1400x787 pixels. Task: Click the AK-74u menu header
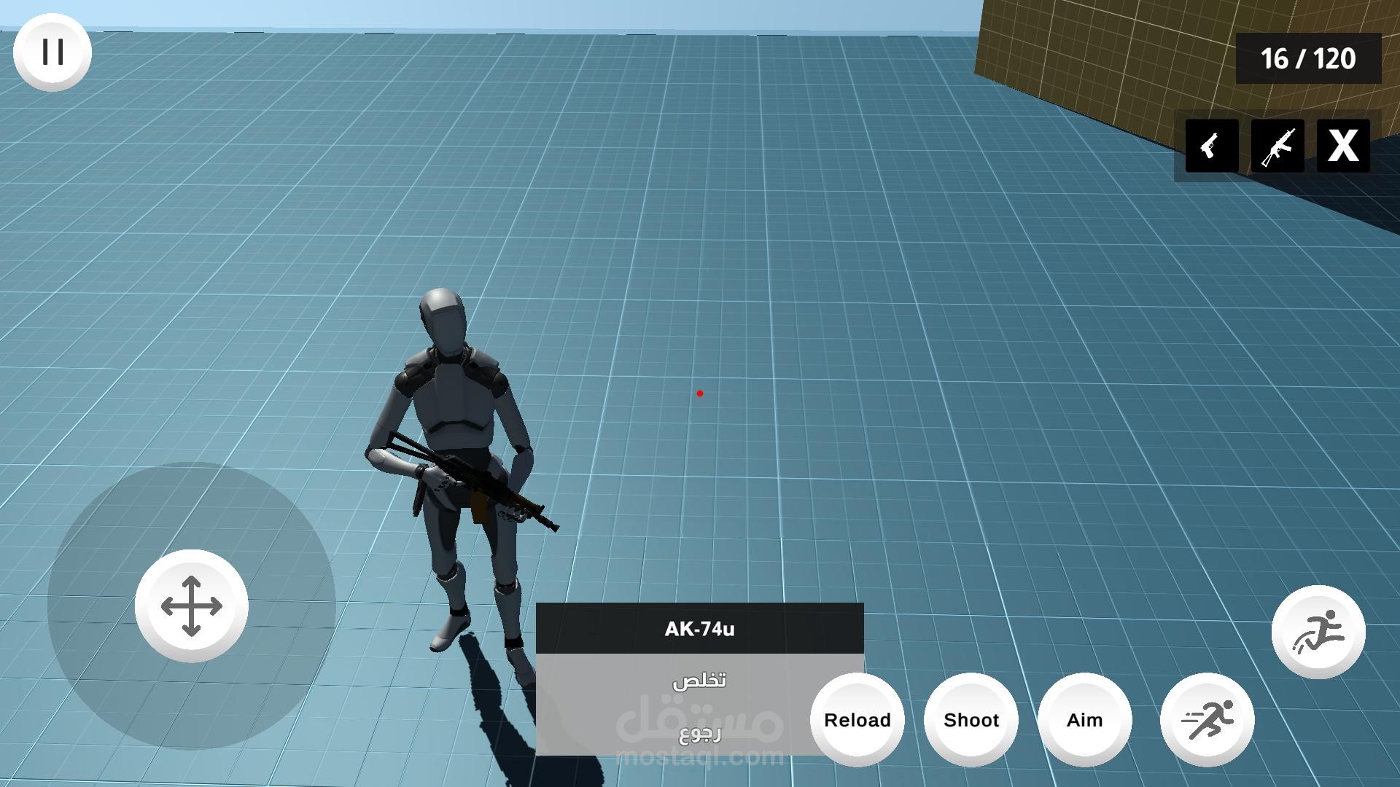pos(699,628)
